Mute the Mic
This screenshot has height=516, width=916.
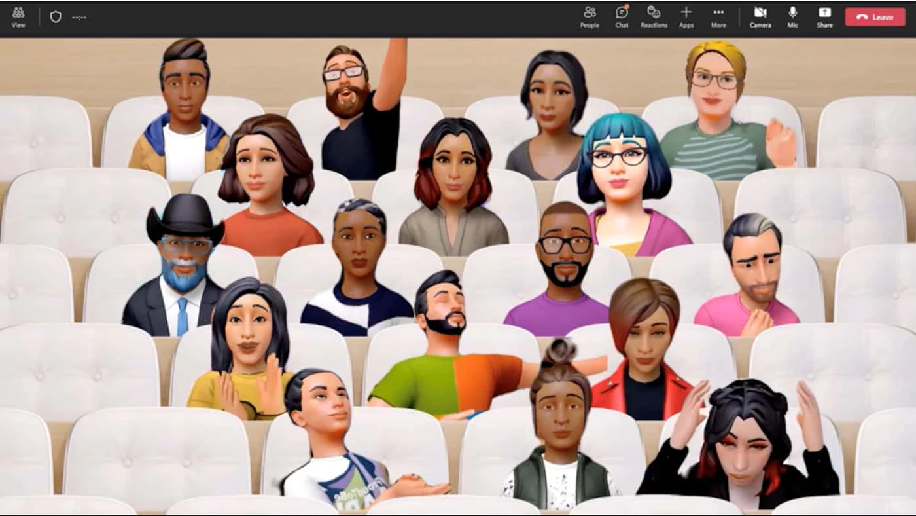[792, 17]
